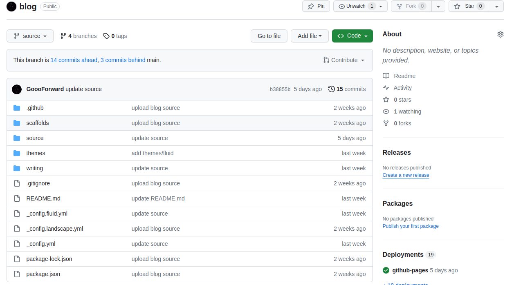The image size is (523, 285).
Task: Open the _config.fluid.yml file
Action: (x=47, y=214)
